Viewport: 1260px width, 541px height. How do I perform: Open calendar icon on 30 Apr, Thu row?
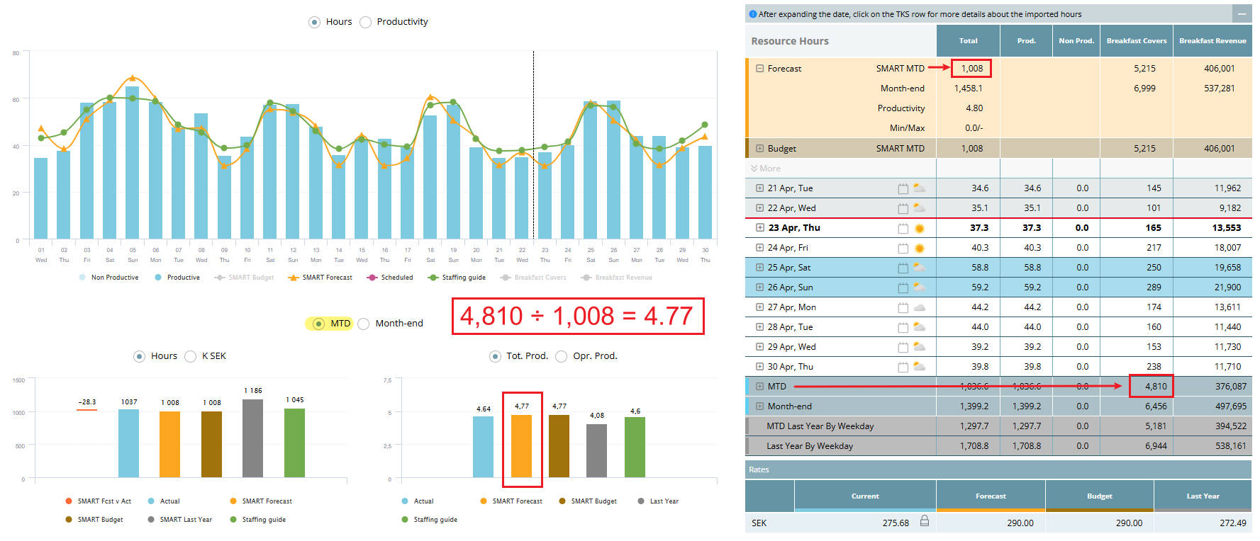pos(903,367)
